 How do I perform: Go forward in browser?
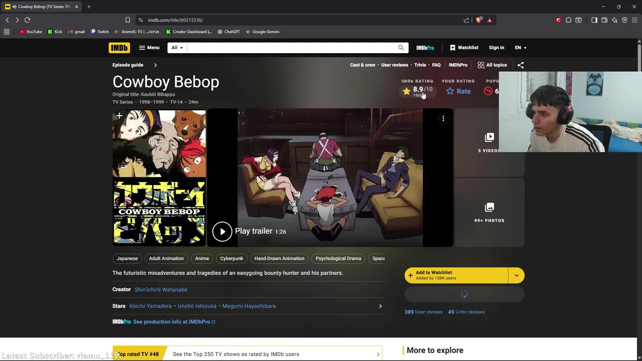(17, 20)
